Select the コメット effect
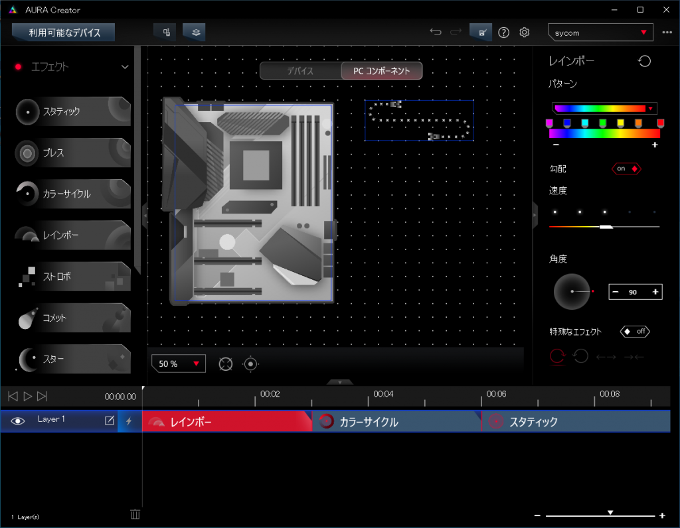The width and height of the screenshot is (680, 528). [73, 318]
